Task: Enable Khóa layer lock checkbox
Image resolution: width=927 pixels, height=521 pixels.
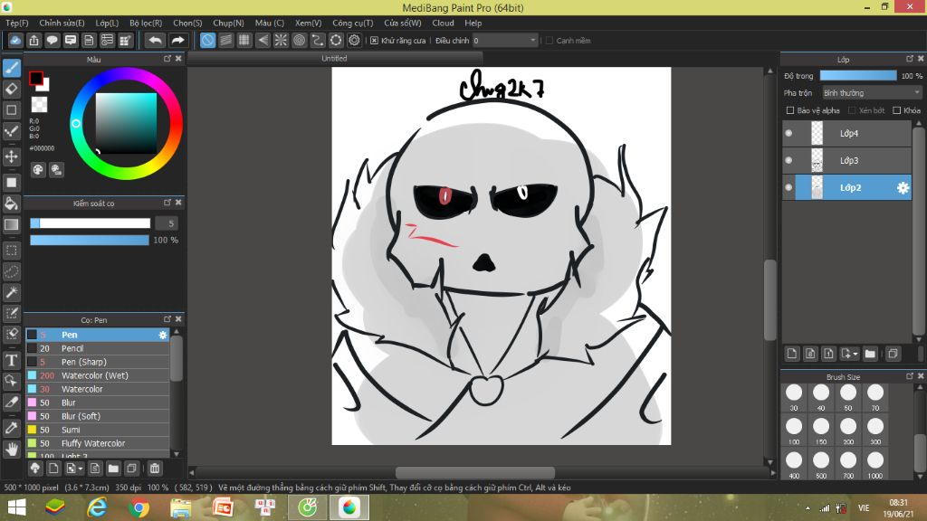Action: tap(897, 110)
